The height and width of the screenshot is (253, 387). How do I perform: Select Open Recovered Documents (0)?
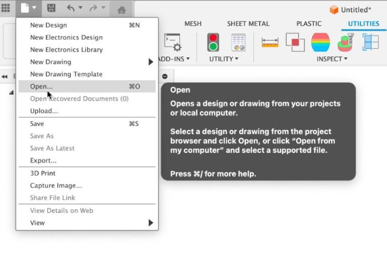pos(87,98)
